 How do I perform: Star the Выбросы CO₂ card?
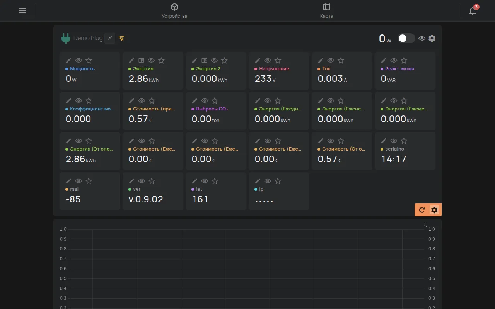(x=215, y=100)
